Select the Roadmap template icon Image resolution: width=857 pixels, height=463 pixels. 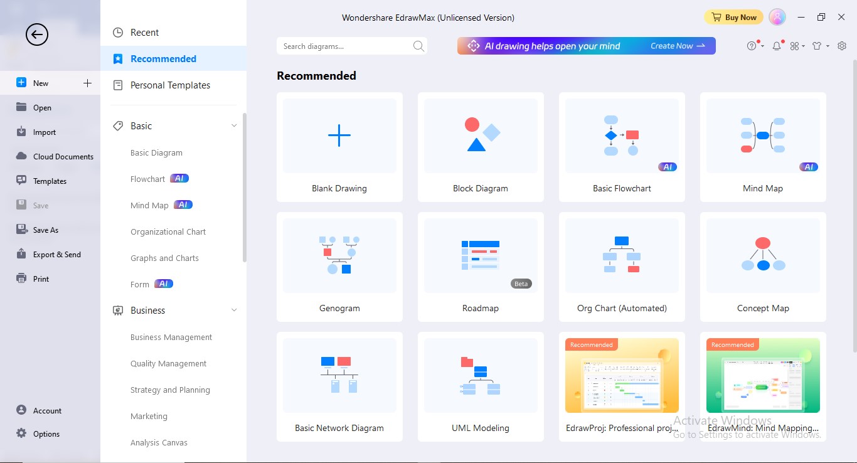tap(481, 255)
